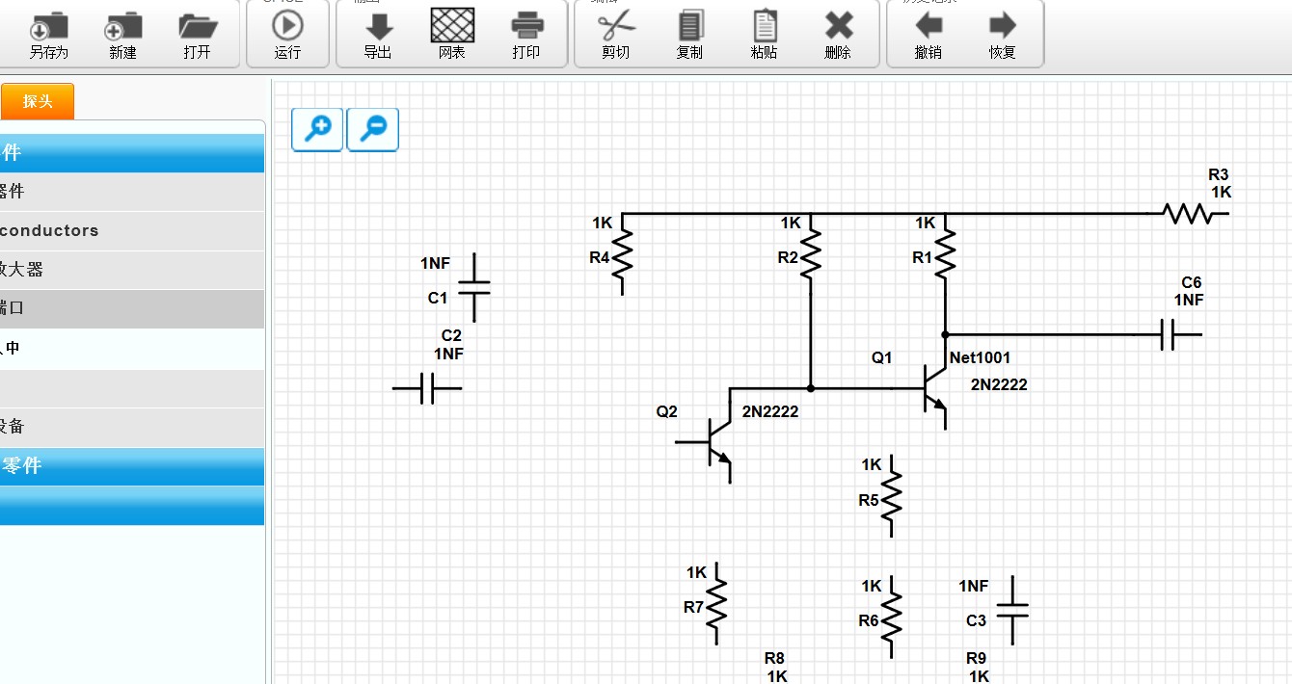This screenshot has height=684, width=1292.
Task: Switch to the 探头 (Probe) tab
Action: [38, 101]
